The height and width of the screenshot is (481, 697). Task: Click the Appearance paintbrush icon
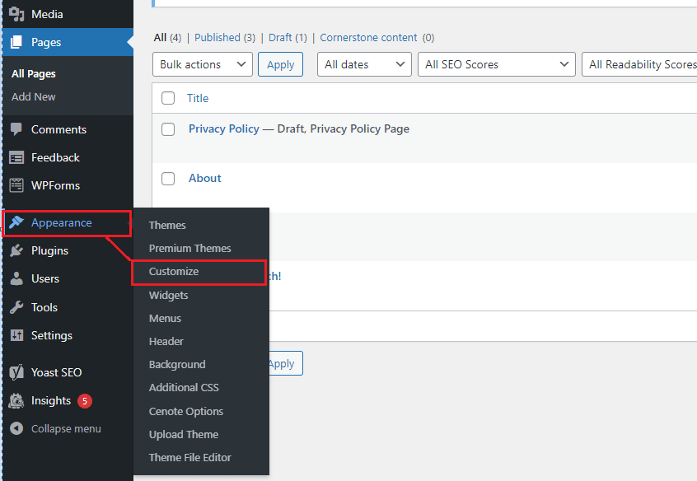16,222
